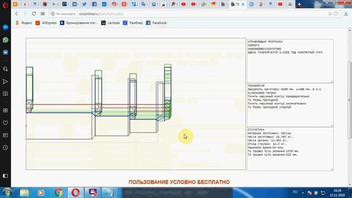Switch to the first YouTube tab

[x=183, y=4]
